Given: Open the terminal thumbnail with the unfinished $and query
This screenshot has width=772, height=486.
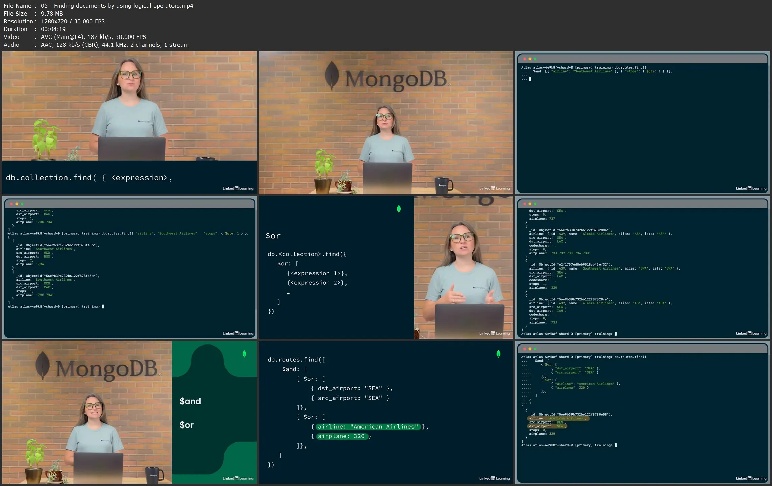Looking at the screenshot, I should click(x=642, y=123).
